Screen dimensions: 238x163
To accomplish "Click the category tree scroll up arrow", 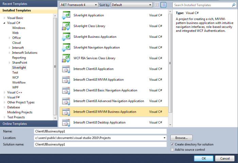I will [55, 16].
